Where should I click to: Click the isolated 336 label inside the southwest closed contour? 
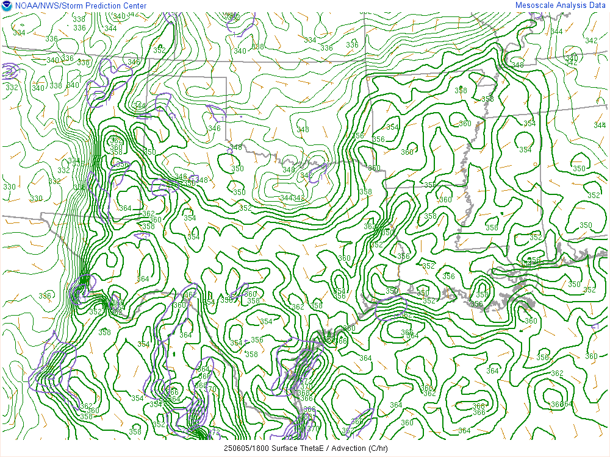(45, 296)
